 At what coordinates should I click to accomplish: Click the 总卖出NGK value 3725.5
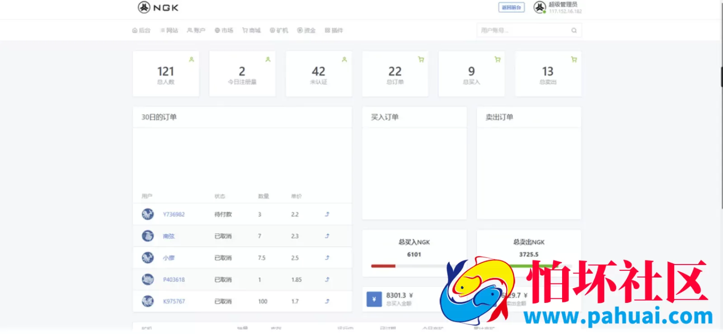(529, 255)
